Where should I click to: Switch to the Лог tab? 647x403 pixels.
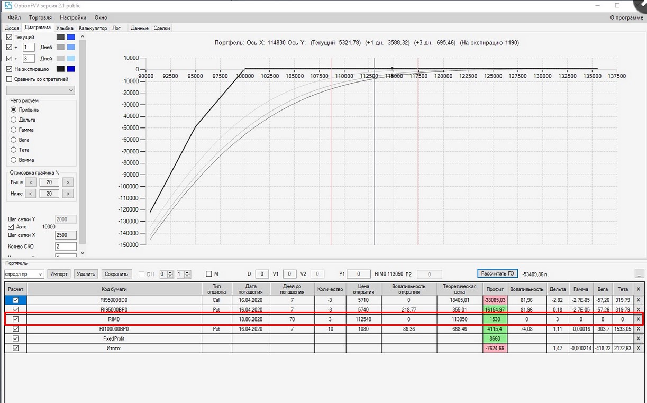coord(116,28)
